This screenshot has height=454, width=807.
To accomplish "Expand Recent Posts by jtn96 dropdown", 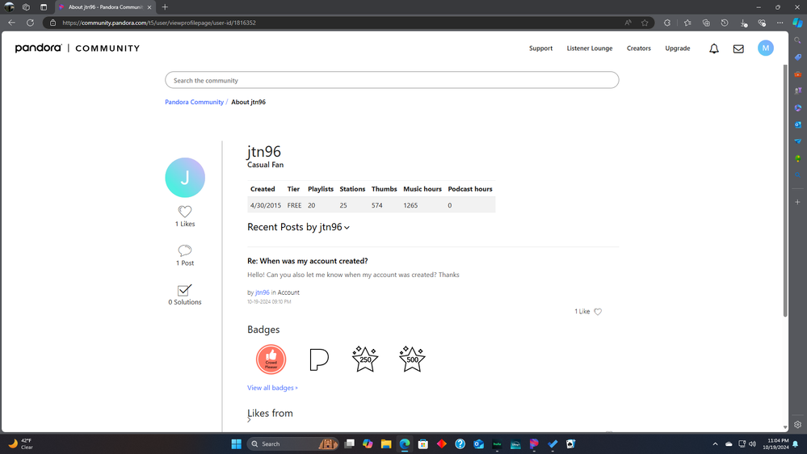I will tap(347, 228).
